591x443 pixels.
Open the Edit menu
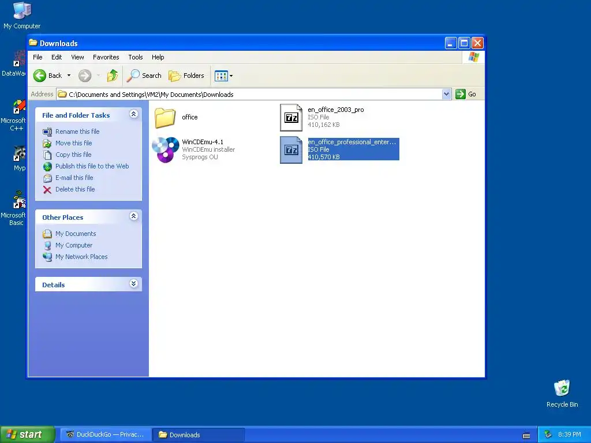(x=57, y=57)
